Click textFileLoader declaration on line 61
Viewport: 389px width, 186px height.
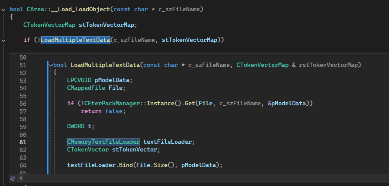coord(167,142)
